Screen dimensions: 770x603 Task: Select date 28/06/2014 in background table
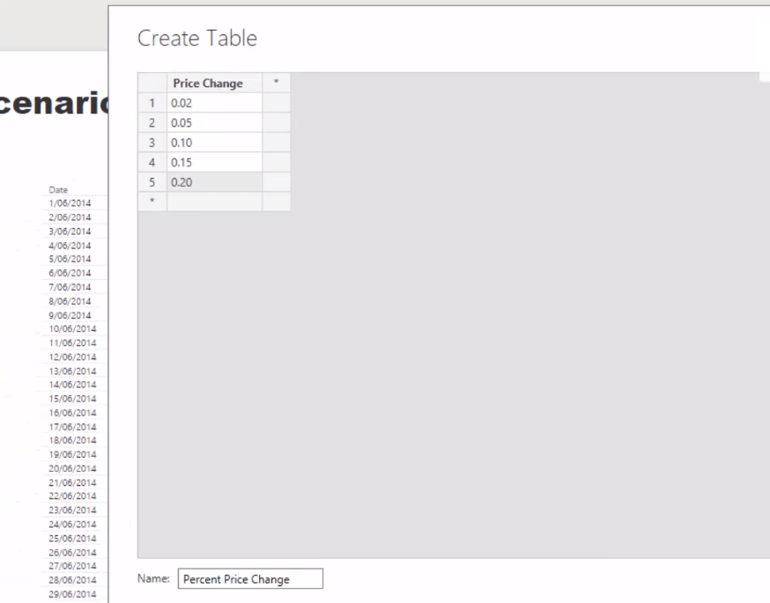tap(72, 580)
